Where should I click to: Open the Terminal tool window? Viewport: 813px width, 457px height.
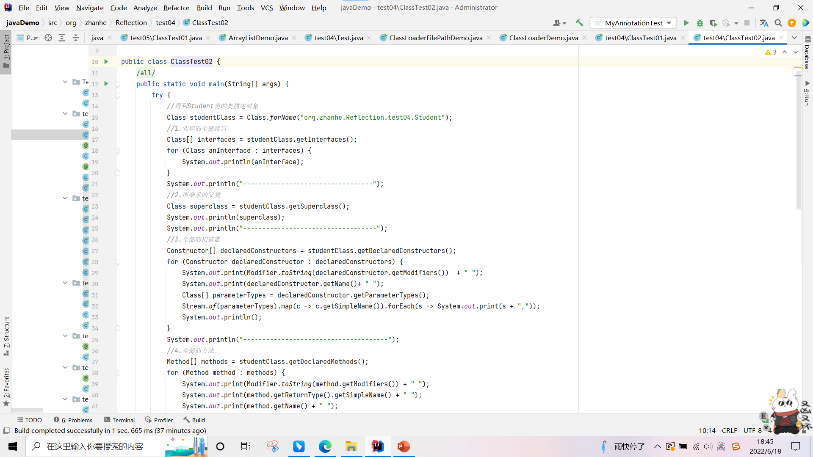point(119,420)
